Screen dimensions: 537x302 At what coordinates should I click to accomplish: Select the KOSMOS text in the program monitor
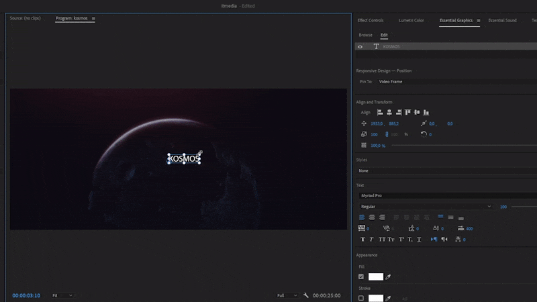[184, 158]
